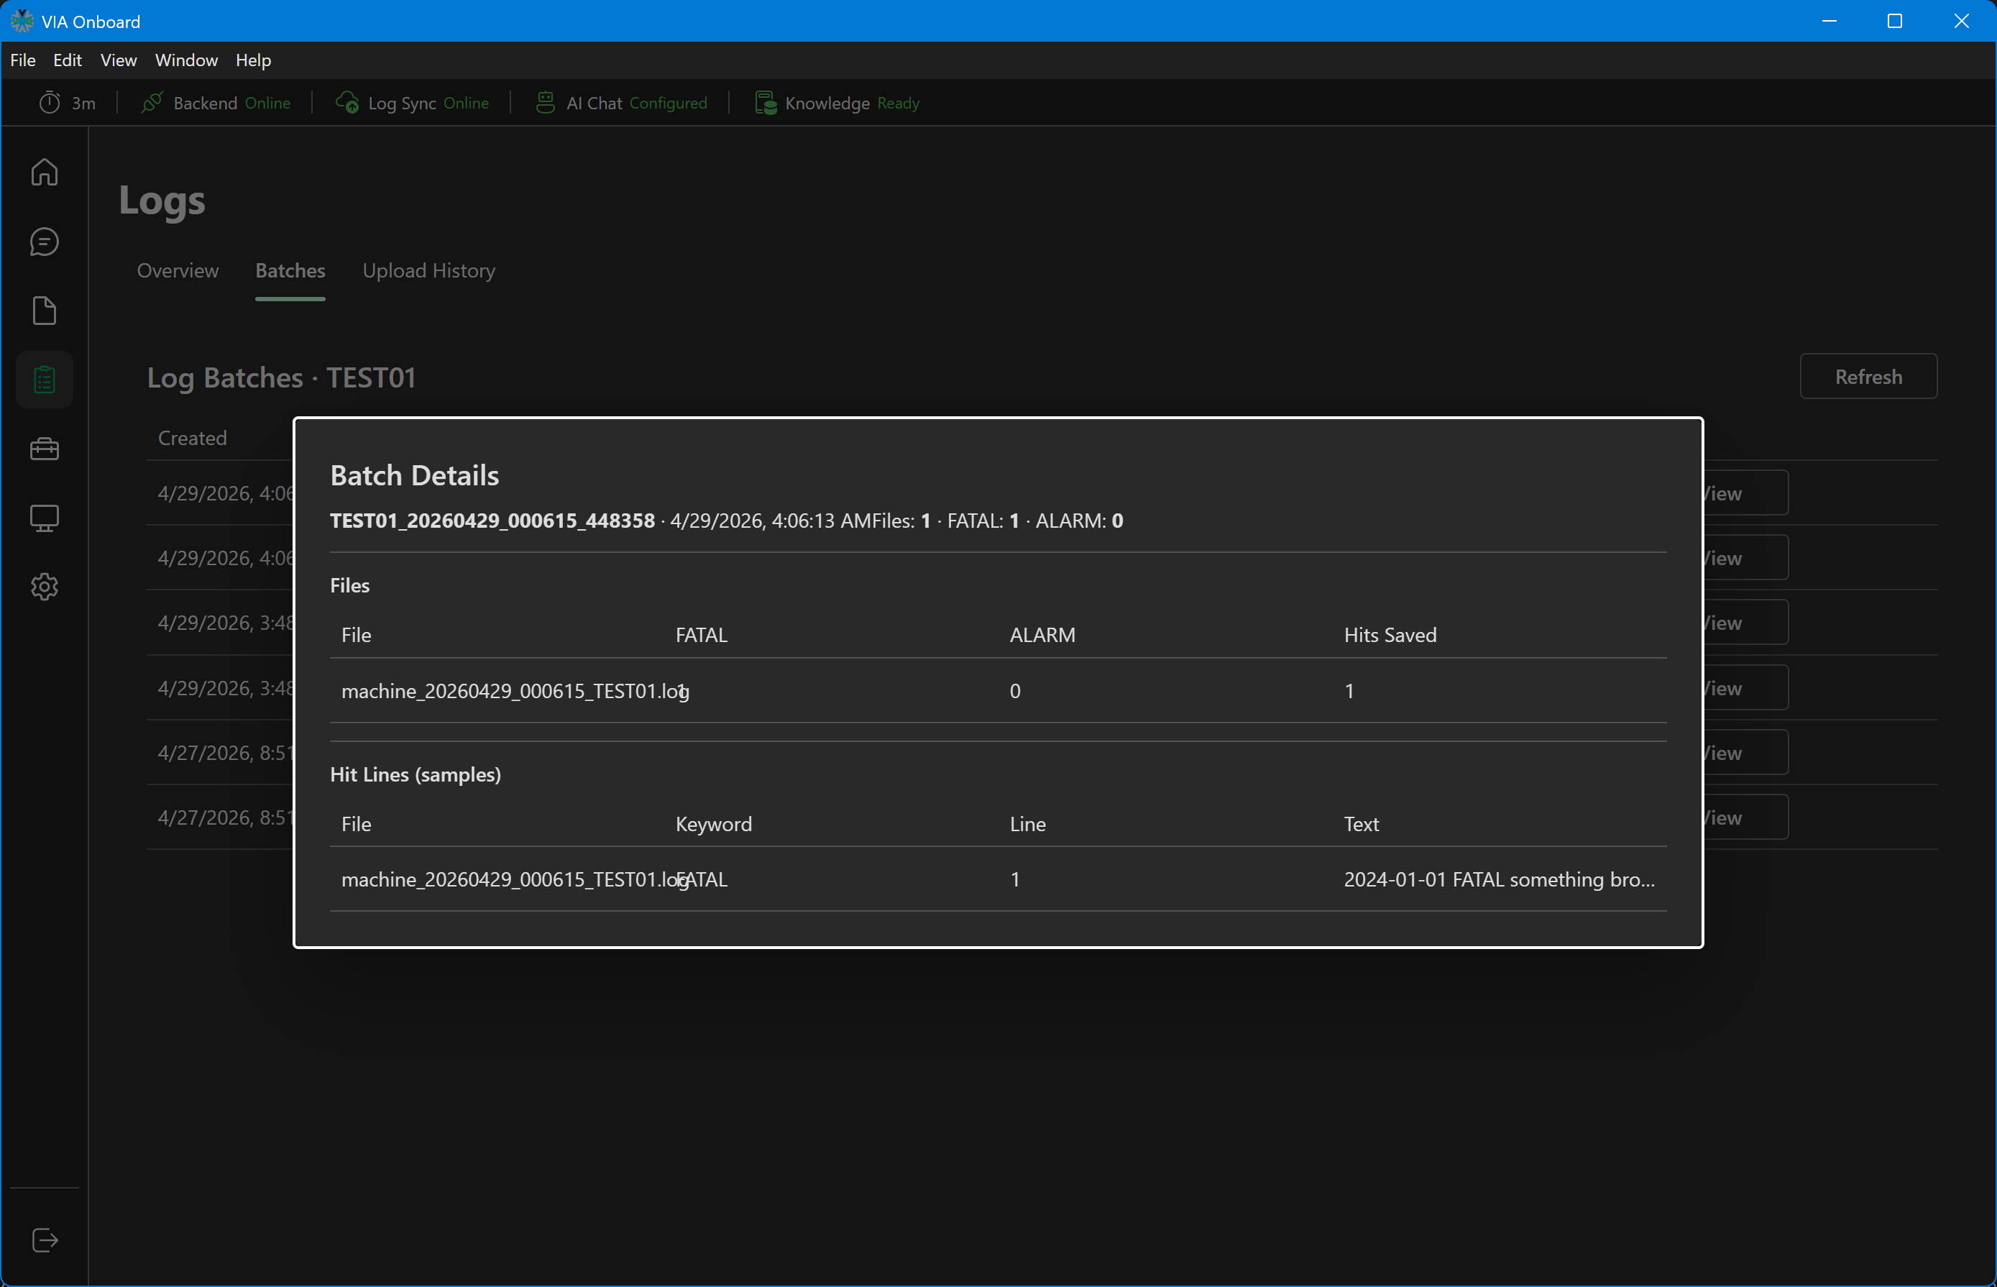1997x1287 pixels.
Task: Minimize the VIA Onboard window
Action: click(1828, 21)
